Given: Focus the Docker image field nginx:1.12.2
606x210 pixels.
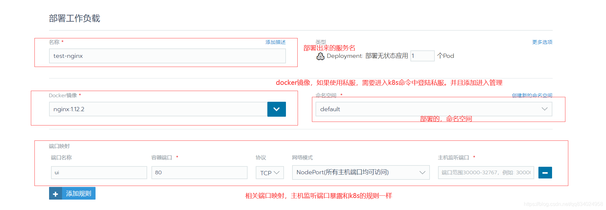Looking at the screenshot, I should pos(158,109).
